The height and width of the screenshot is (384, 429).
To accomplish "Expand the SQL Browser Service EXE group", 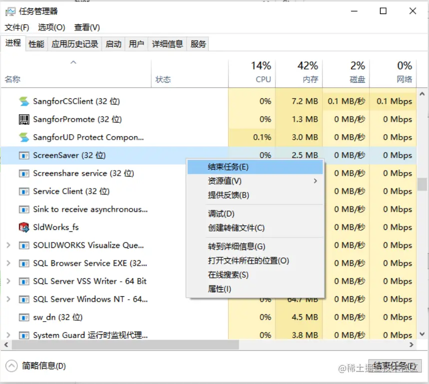I will click(x=8, y=263).
